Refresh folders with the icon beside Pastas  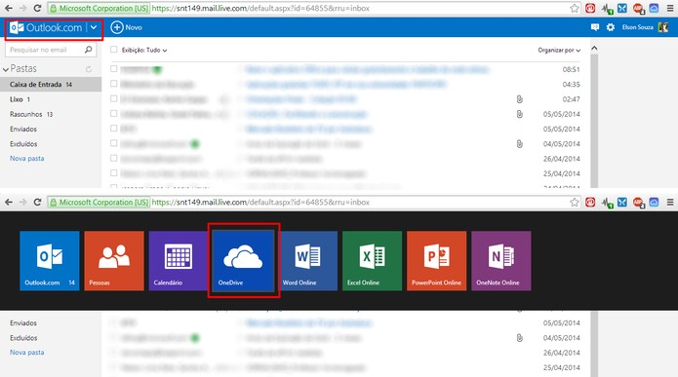click(x=89, y=69)
